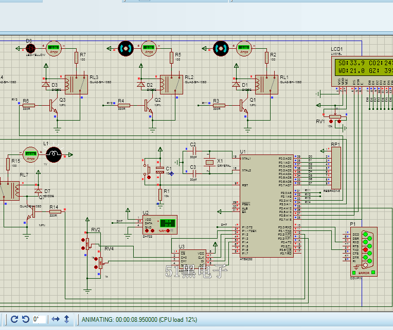
Task: Decrease RV2 potentiometer with lower red button
Action: click(83, 248)
